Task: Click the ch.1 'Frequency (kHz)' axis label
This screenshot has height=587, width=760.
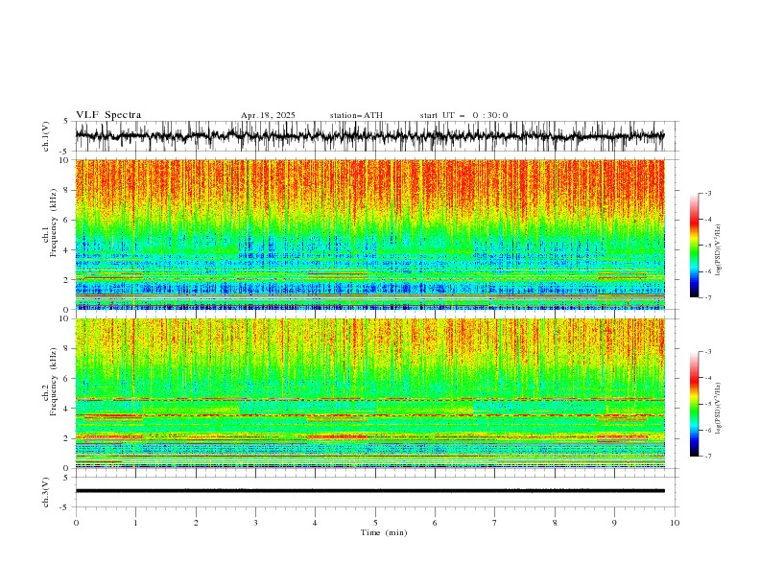Action: click(54, 223)
